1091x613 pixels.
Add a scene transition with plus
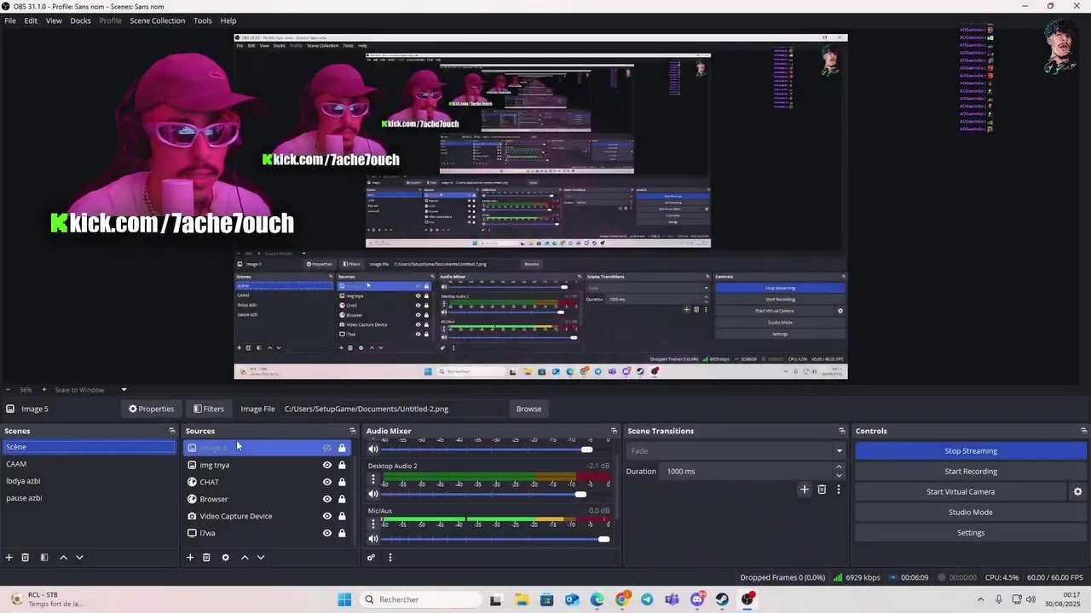[x=804, y=490]
